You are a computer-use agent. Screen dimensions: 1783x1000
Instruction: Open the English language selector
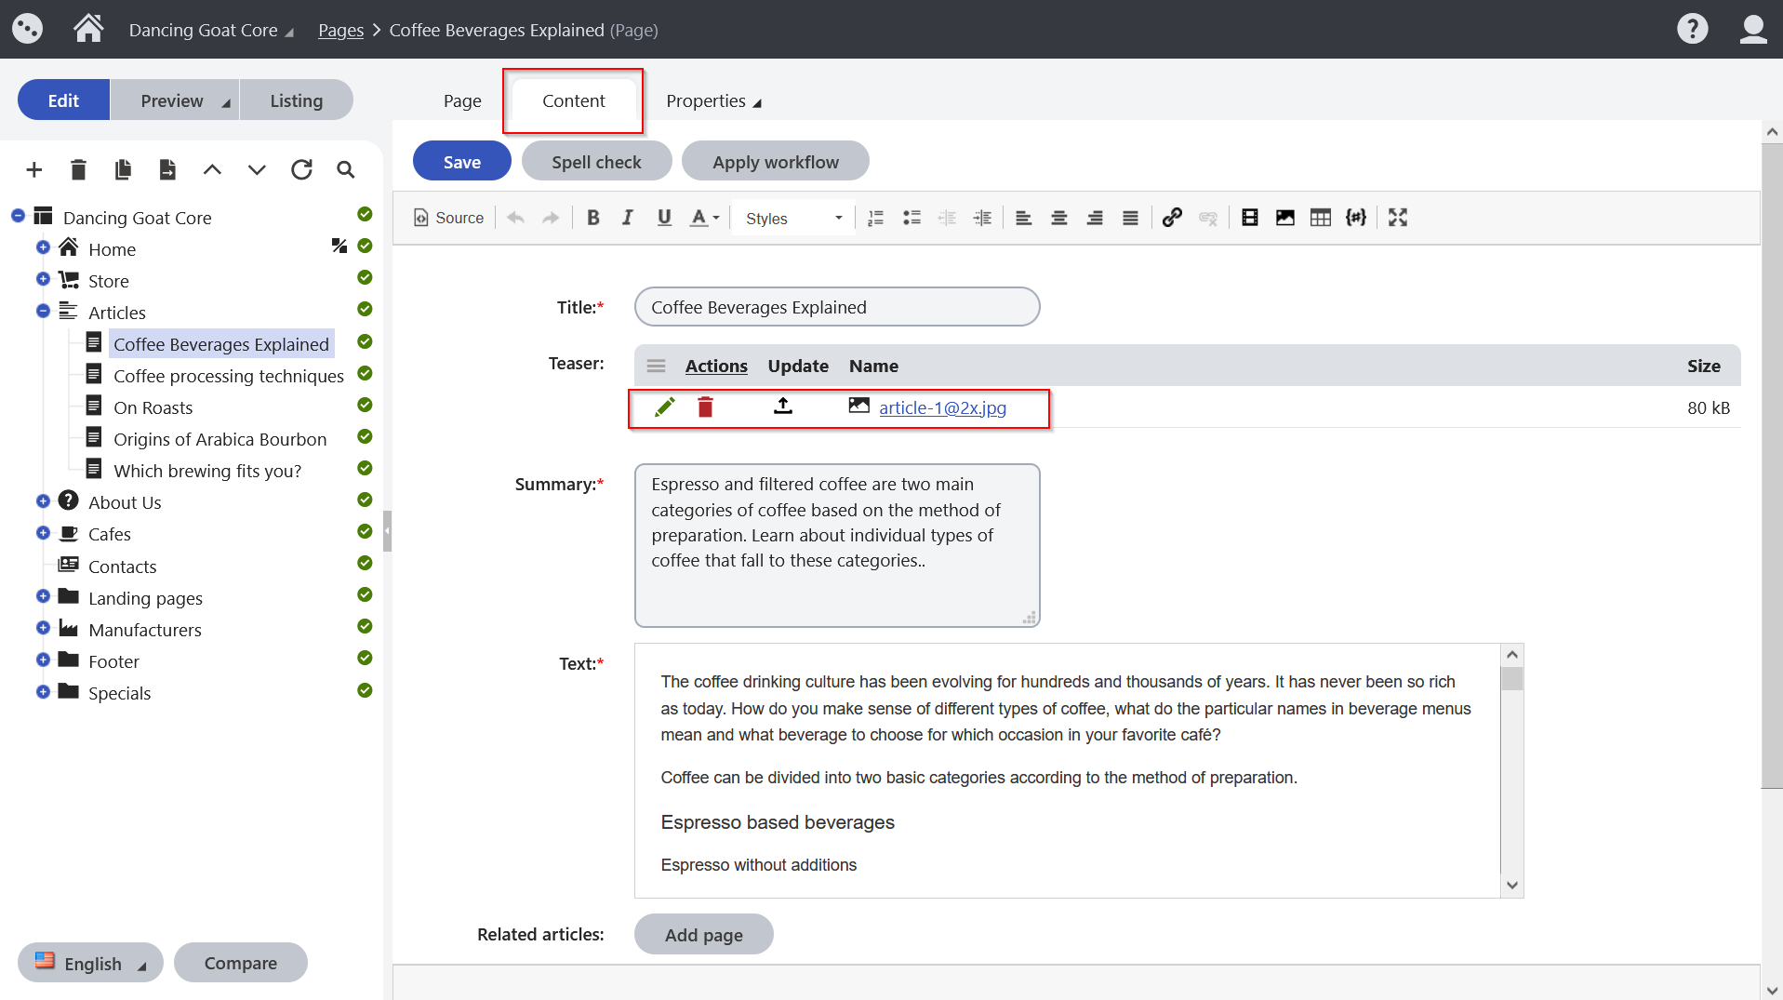[x=89, y=962]
